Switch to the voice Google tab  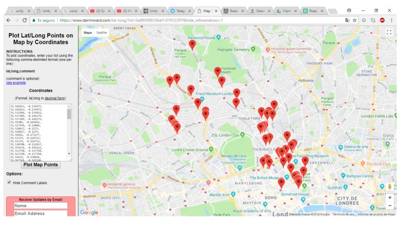[73, 11]
